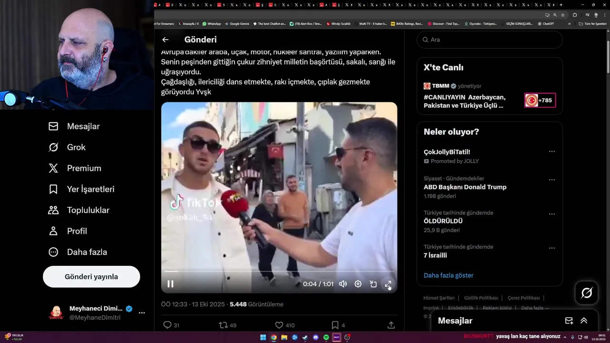Image resolution: width=610 pixels, height=343 pixels.
Task: Enter video fullscreen
Action: (388, 284)
